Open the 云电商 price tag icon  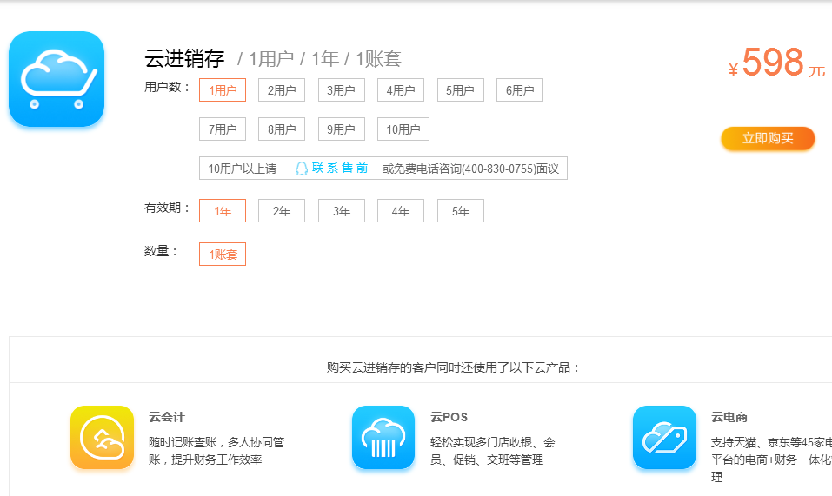[664, 437]
